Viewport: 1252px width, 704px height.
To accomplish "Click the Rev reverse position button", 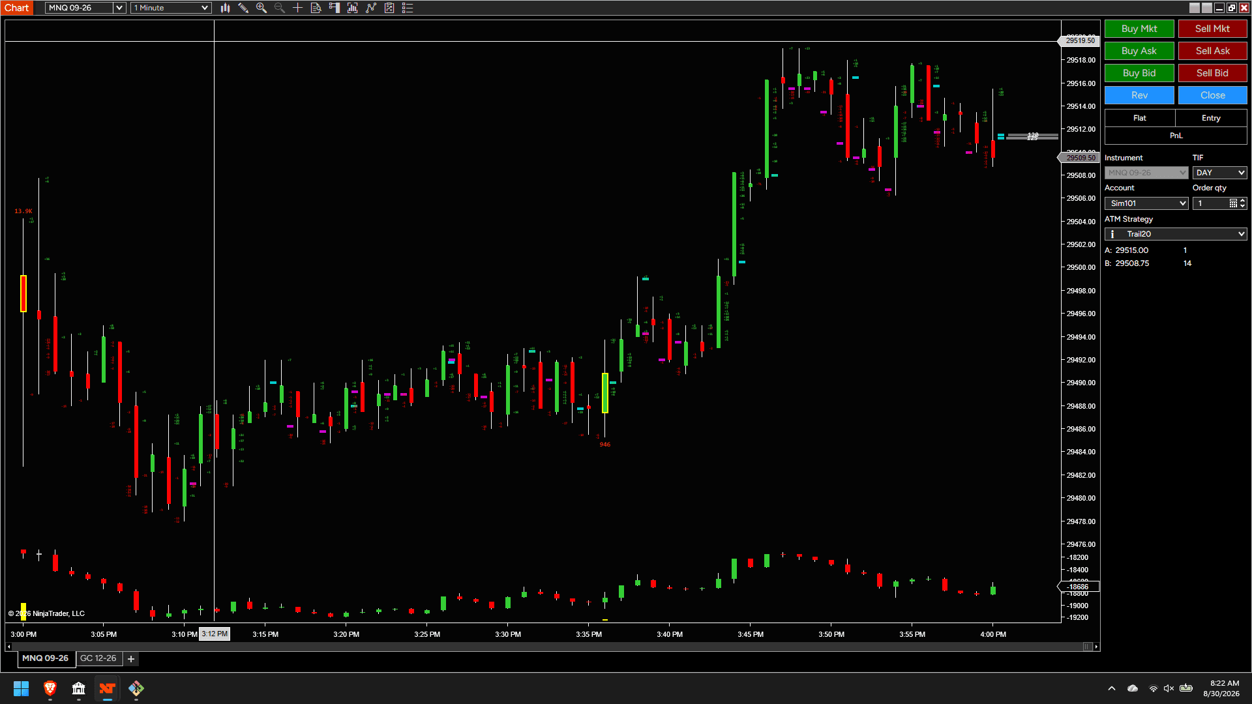I will click(1139, 95).
